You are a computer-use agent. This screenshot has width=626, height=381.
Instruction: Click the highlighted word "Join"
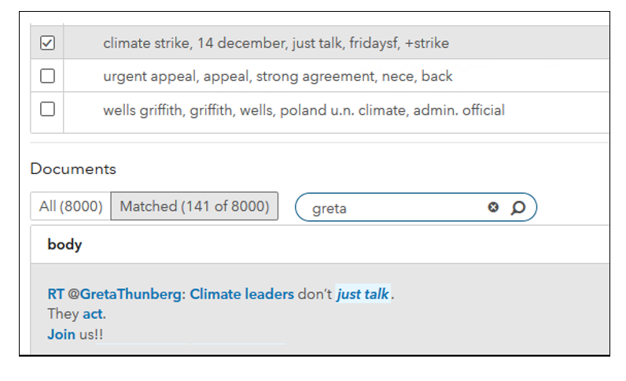pos(61,334)
